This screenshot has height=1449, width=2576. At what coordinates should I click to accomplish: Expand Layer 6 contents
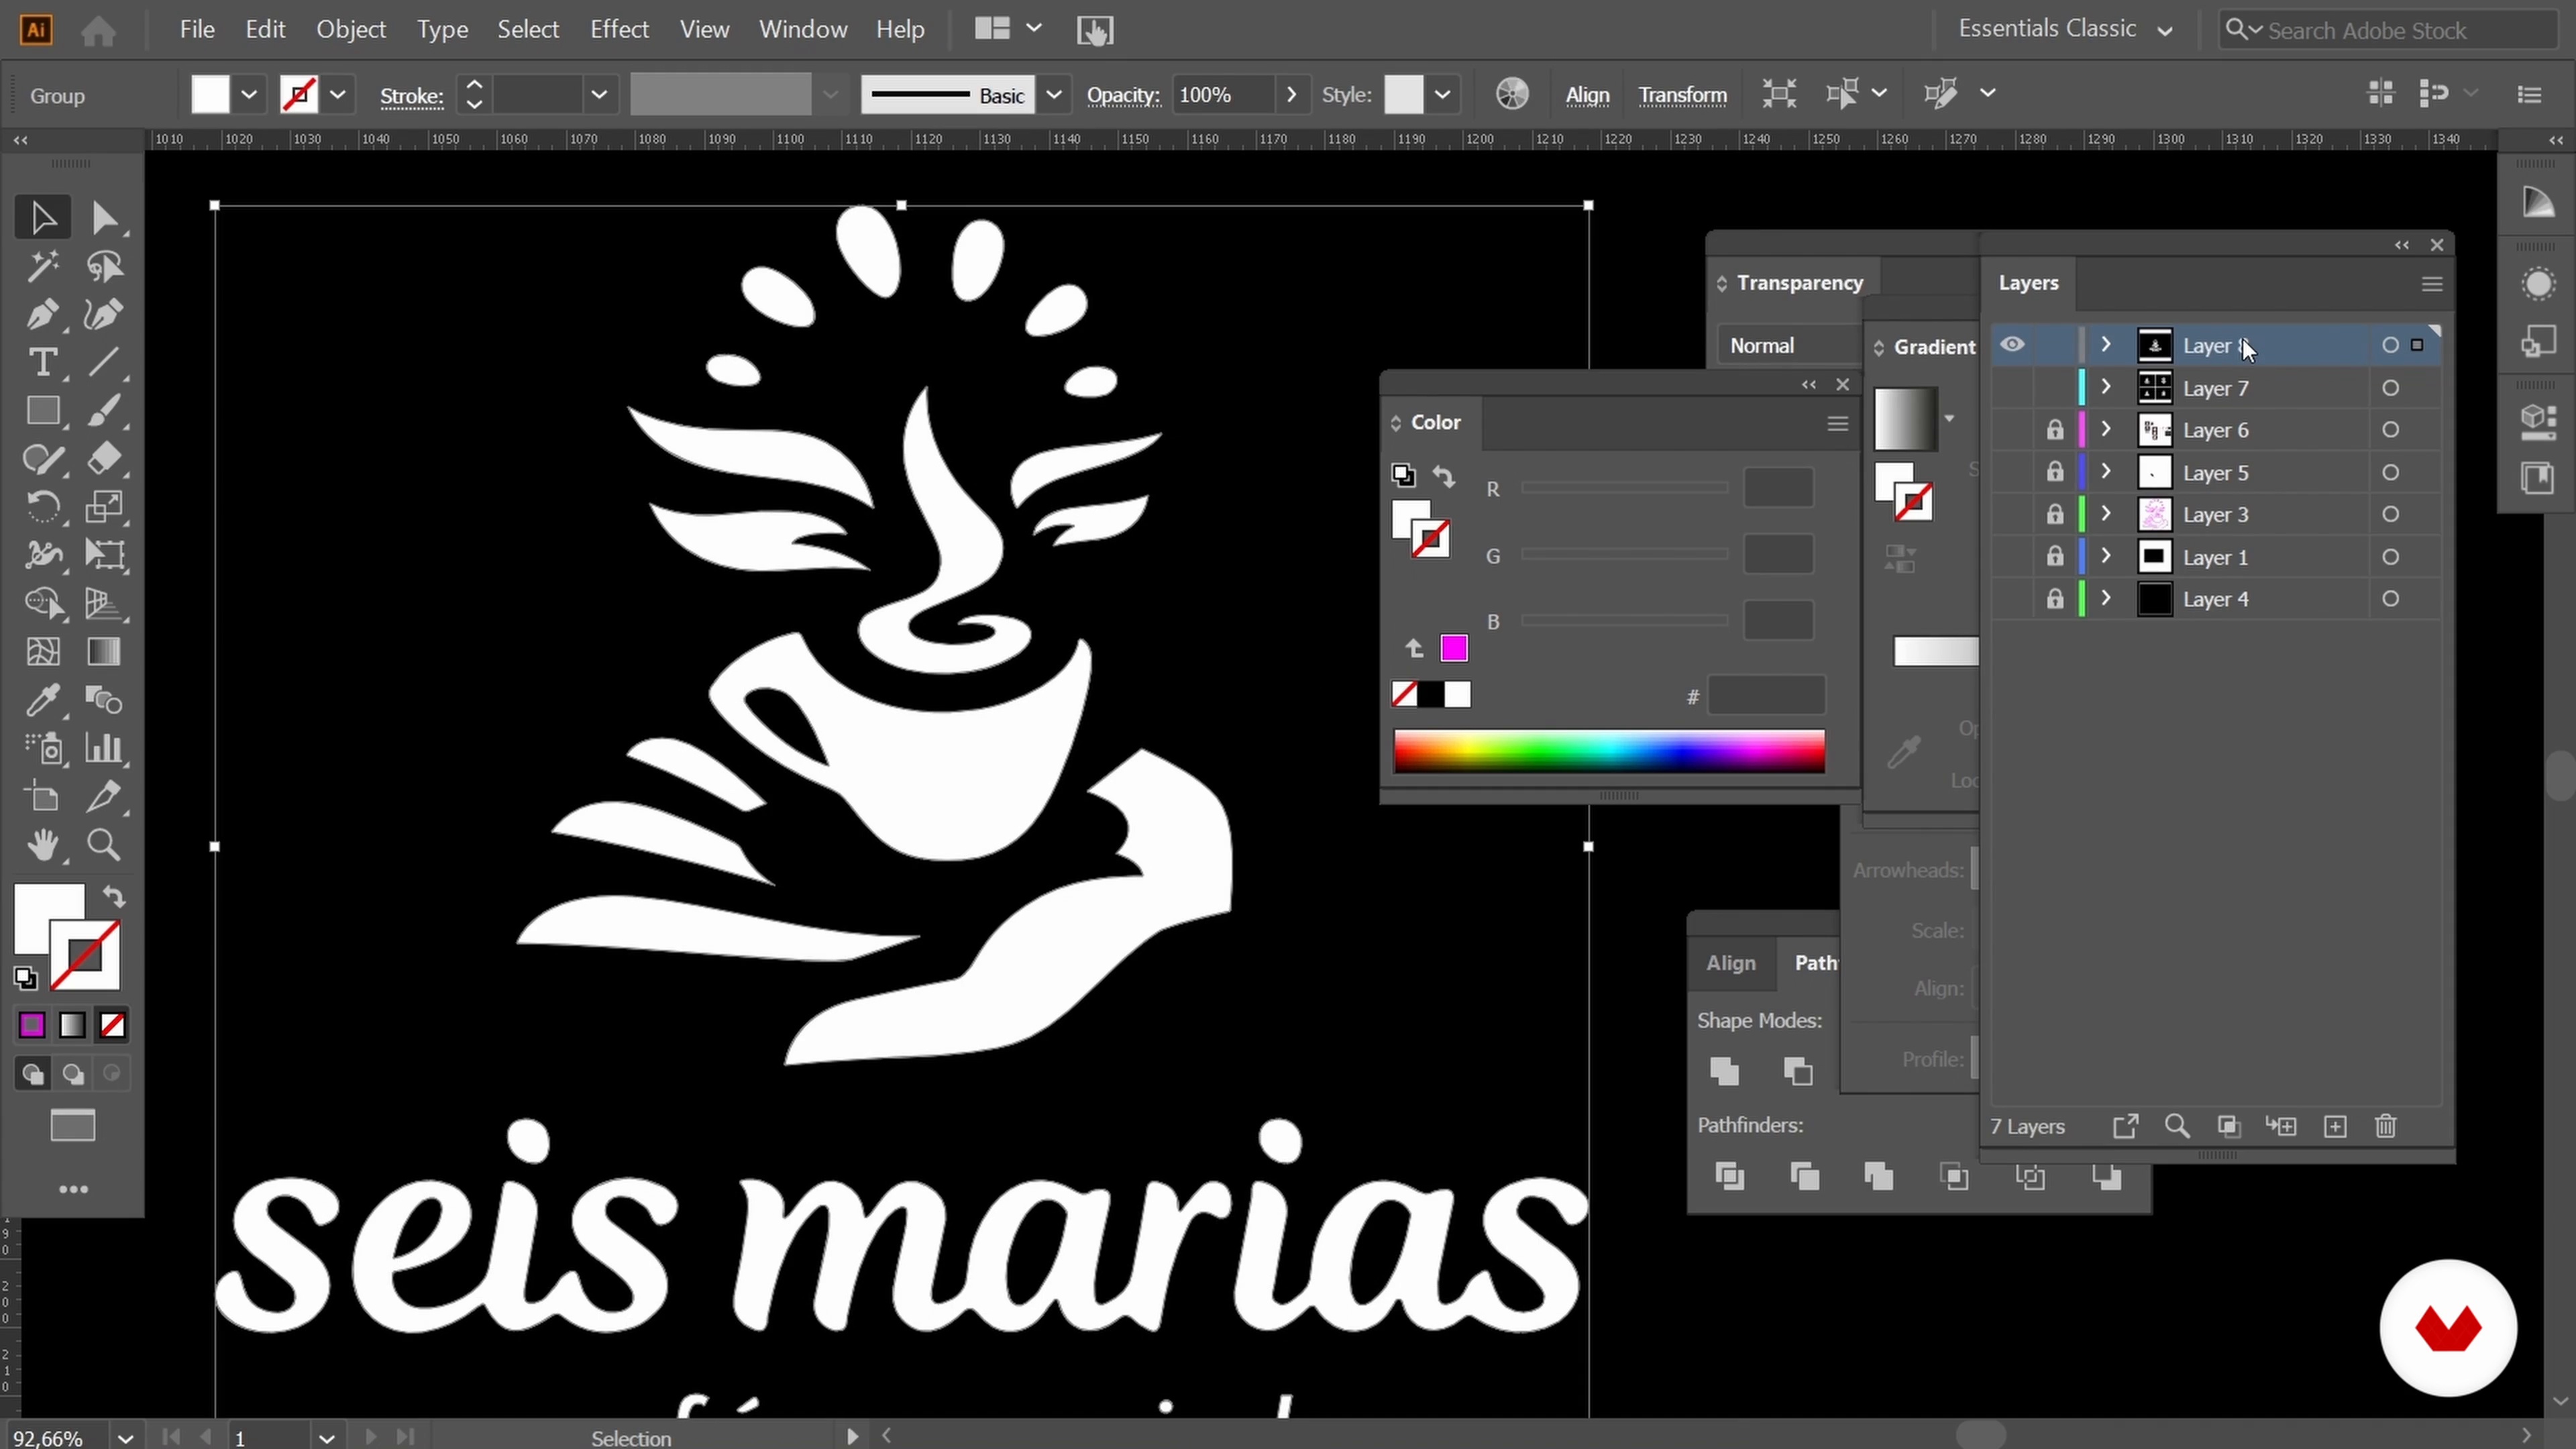[x=2105, y=430]
